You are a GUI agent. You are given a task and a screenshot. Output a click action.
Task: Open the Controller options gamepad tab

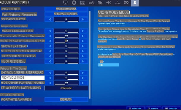coord(126,3)
